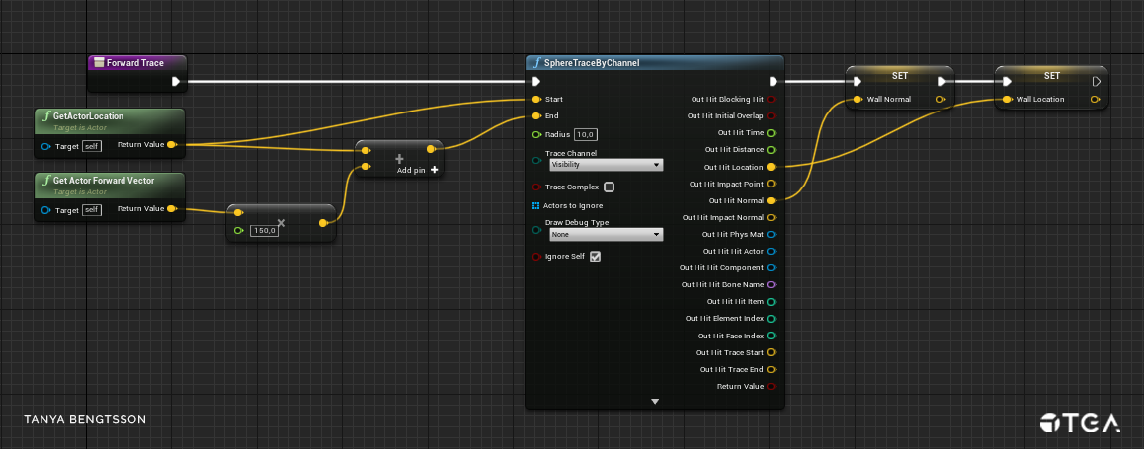Click SphereTraceByChannel execution input pin
The width and height of the screenshot is (1144, 449).
click(536, 82)
